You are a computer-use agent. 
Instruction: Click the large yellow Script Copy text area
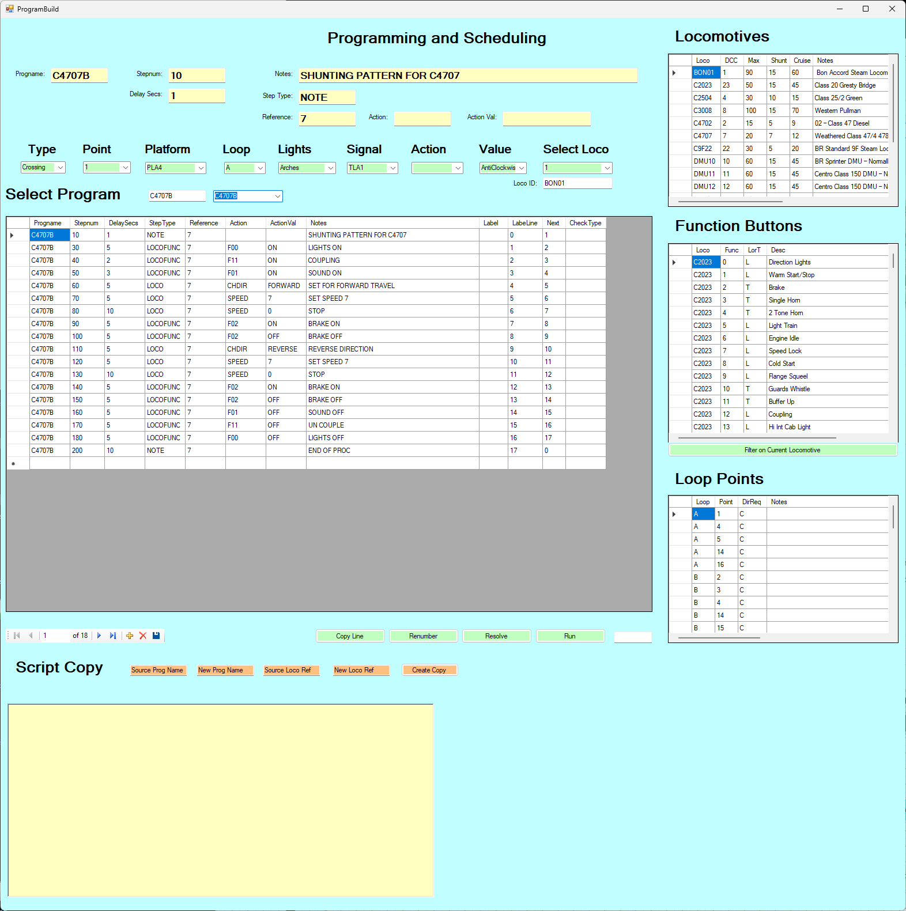click(x=221, y=800)
